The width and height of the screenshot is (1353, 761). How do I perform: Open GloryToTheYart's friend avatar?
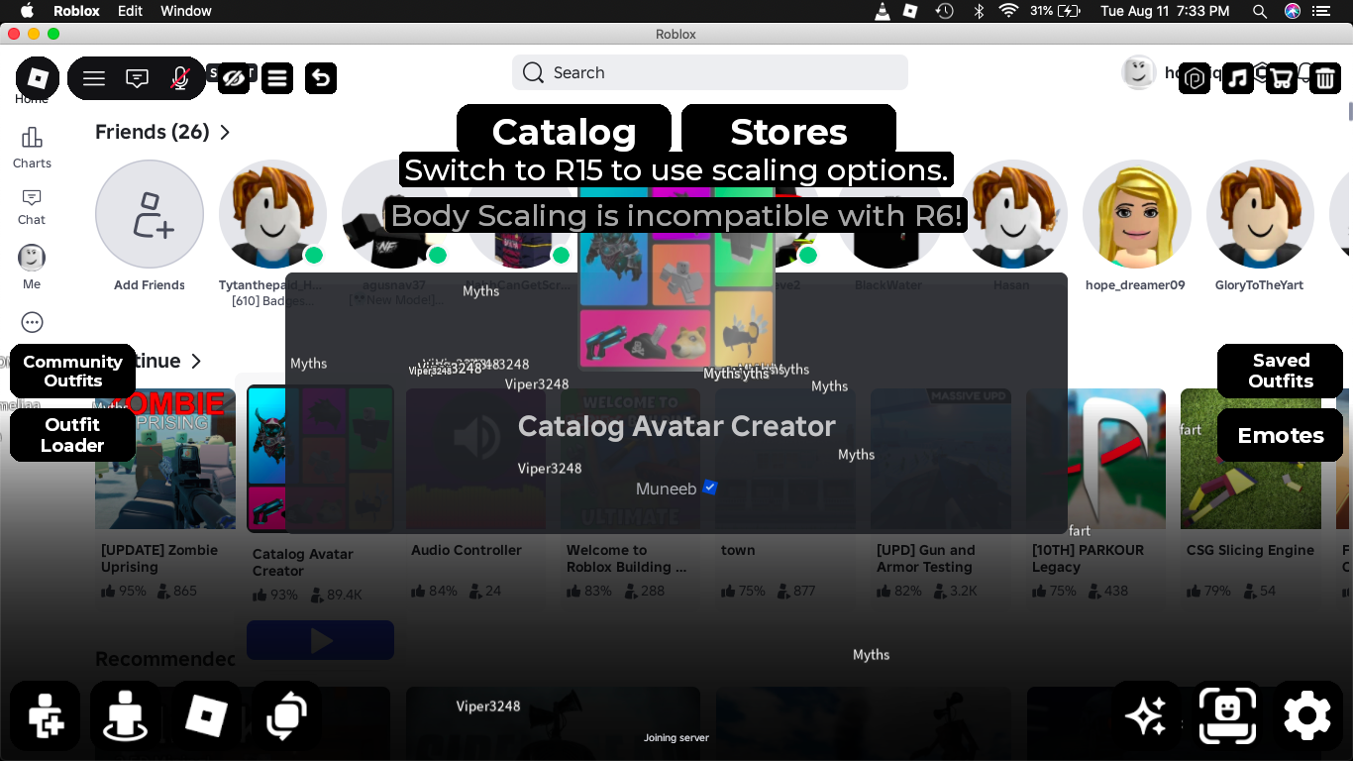click(x=1260, y=214)
